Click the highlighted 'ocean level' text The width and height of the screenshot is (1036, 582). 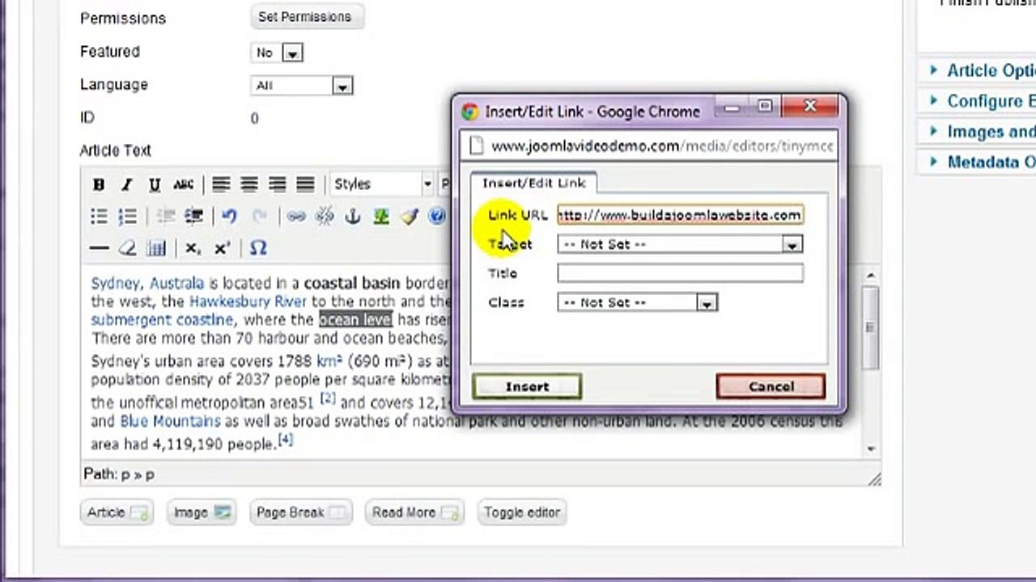click(x=355, y=320)
